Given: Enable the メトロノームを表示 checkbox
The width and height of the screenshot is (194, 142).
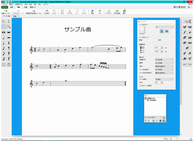Looking at the screenshot, I should 140,85.
